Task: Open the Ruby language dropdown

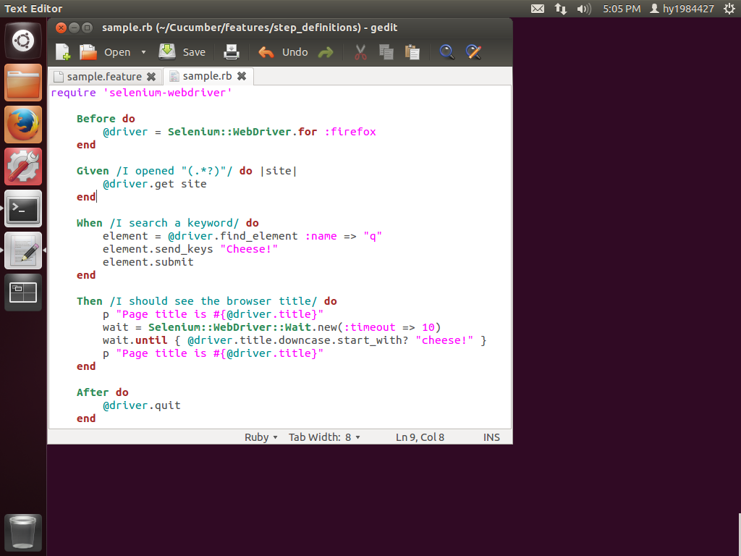Action: point(261,437)
